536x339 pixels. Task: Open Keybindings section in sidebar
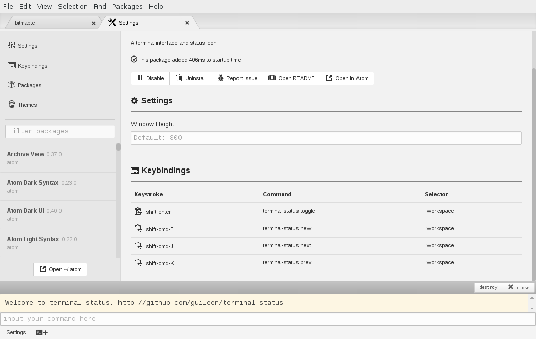point(32,66)
